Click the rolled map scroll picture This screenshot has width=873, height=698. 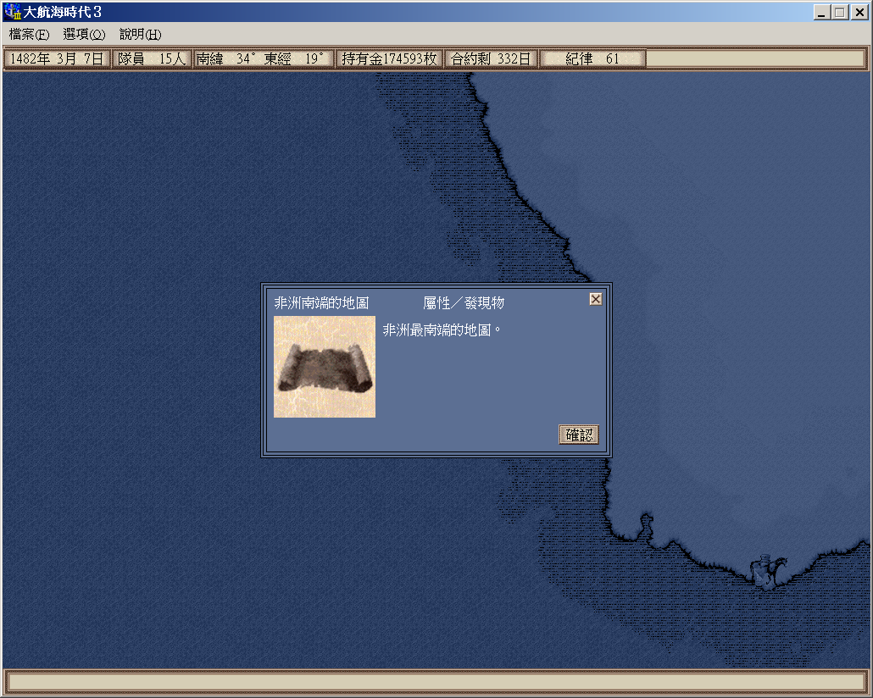(325, 367)
